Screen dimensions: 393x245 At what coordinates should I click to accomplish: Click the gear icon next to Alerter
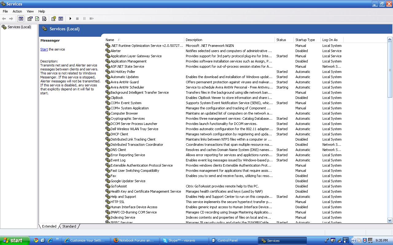tap(108, 51)
